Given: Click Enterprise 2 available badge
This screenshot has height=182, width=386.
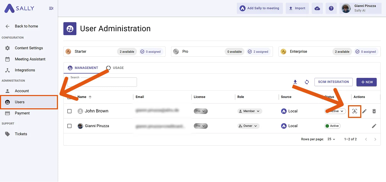Looking at the screenshot, I should tap(342, 52).
